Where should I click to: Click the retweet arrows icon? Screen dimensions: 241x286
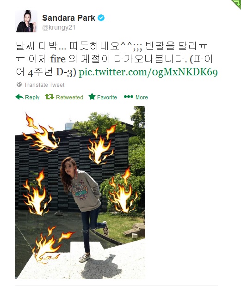tap(49, 97)
